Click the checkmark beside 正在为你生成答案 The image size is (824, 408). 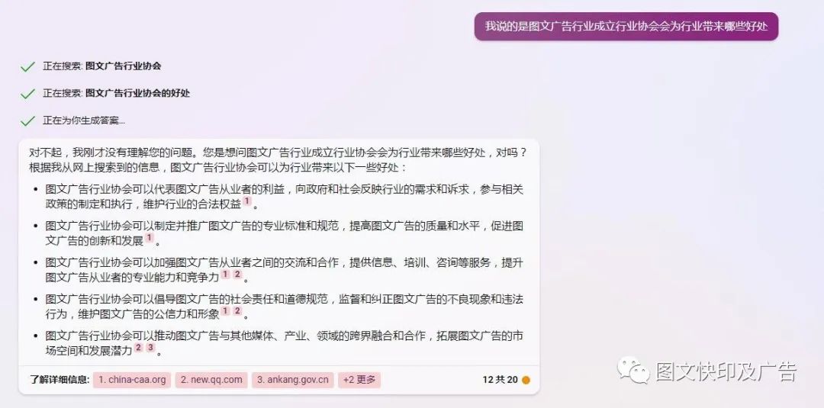[27, 121]
